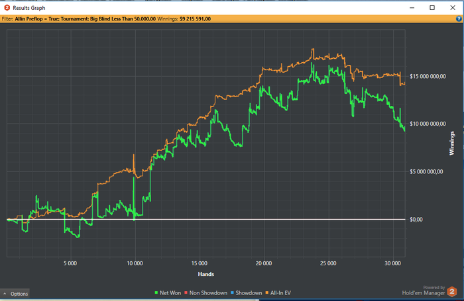Viewport: 464px width, 301px height.
Task: Click the 20 000 hands axis label
Action: pyautogui.click(x=264, y=263)
